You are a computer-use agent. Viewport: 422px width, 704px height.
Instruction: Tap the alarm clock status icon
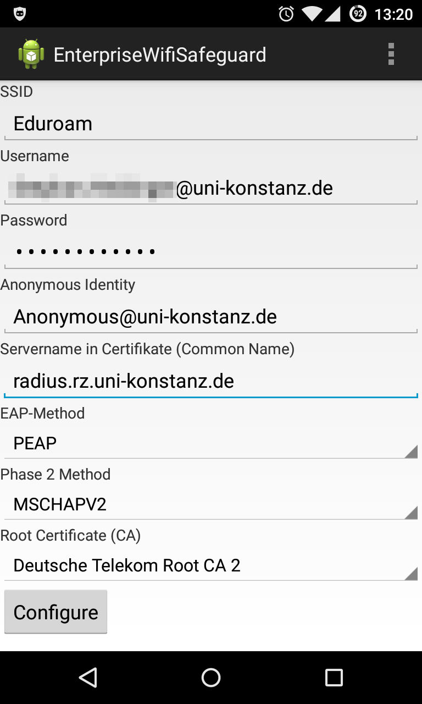click(286, 14)
